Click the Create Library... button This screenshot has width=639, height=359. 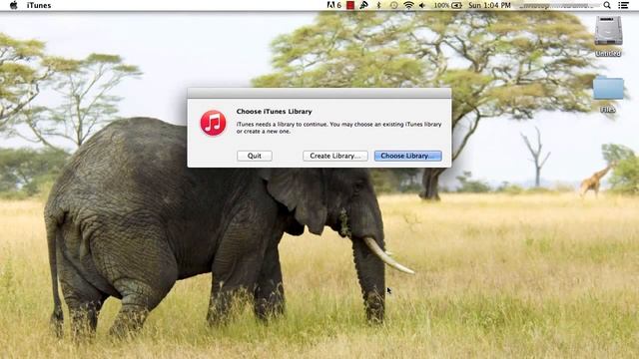pyautogui.click(x=335, y=156)
